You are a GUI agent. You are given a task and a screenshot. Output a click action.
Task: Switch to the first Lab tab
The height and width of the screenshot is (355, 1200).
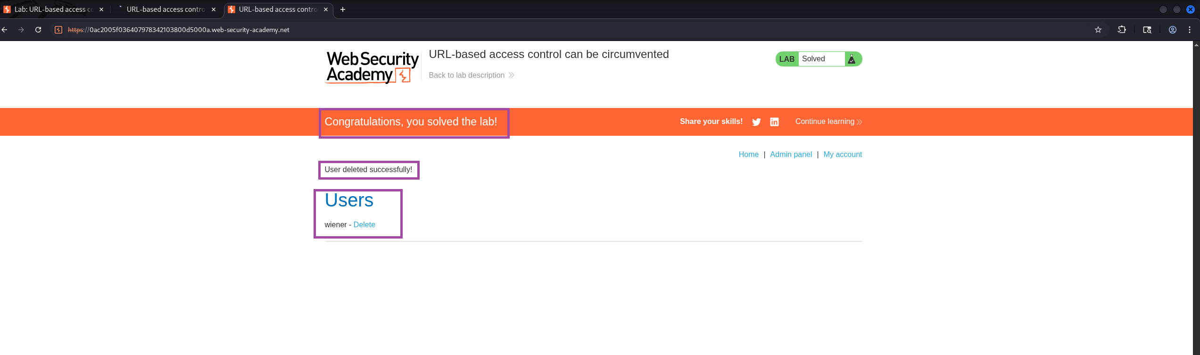52,9
